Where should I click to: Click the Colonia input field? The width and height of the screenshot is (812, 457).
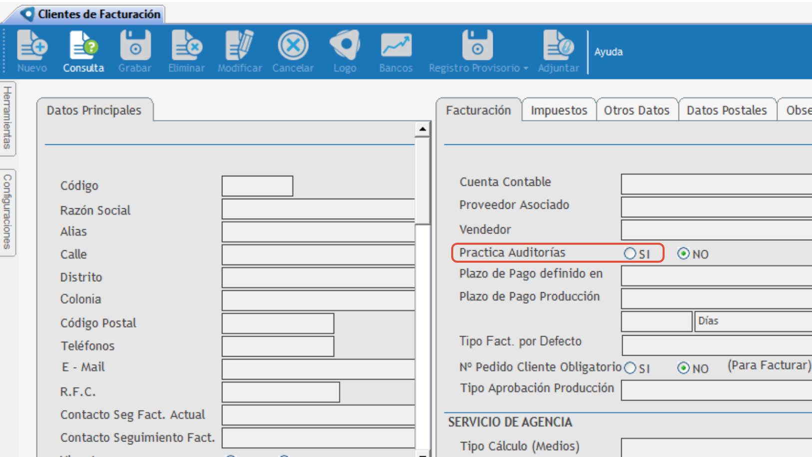318,301
